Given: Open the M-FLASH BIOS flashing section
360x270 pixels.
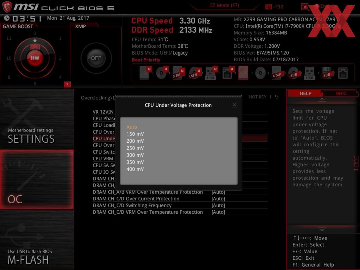Looking at the screenshot, I should click(37, 240).
